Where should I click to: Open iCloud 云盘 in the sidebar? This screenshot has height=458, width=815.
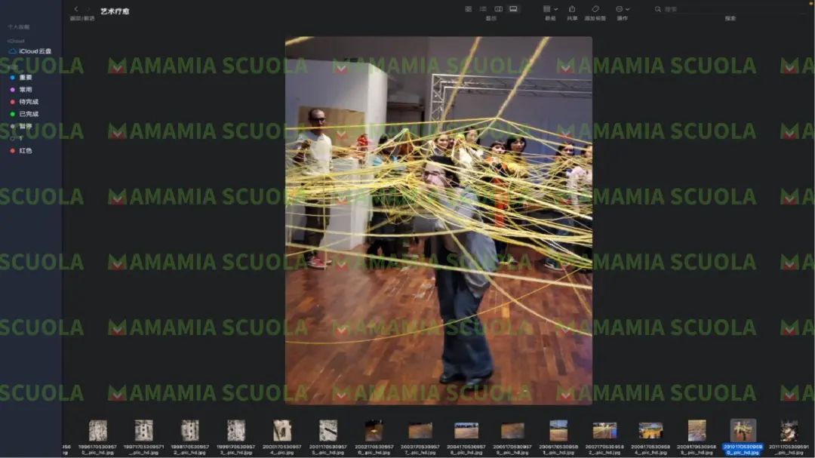(31, 51)
